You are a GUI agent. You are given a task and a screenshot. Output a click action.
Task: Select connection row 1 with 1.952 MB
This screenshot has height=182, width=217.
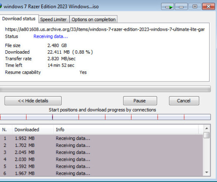click(x=101, y=138)
